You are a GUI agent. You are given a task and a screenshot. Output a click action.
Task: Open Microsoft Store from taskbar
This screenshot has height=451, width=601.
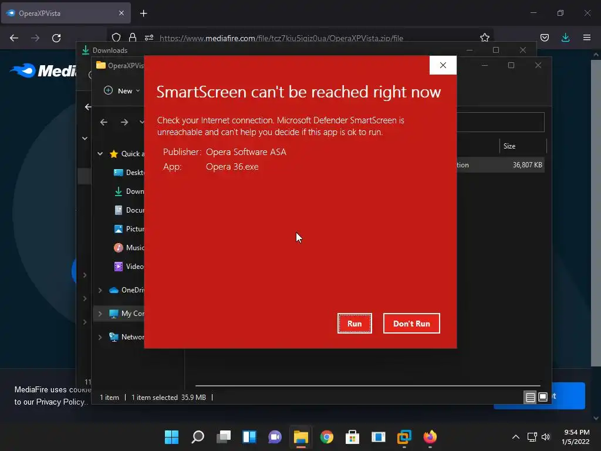352,437
